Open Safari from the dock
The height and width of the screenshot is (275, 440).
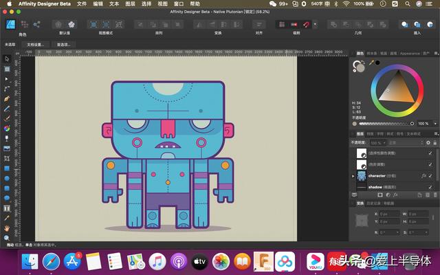(51, 261)
